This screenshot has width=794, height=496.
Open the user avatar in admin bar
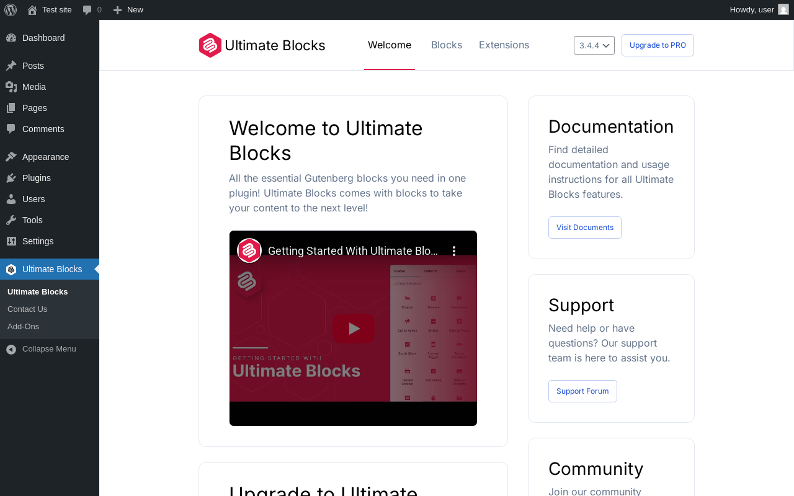pyautogui.click(x=783, y=9)
